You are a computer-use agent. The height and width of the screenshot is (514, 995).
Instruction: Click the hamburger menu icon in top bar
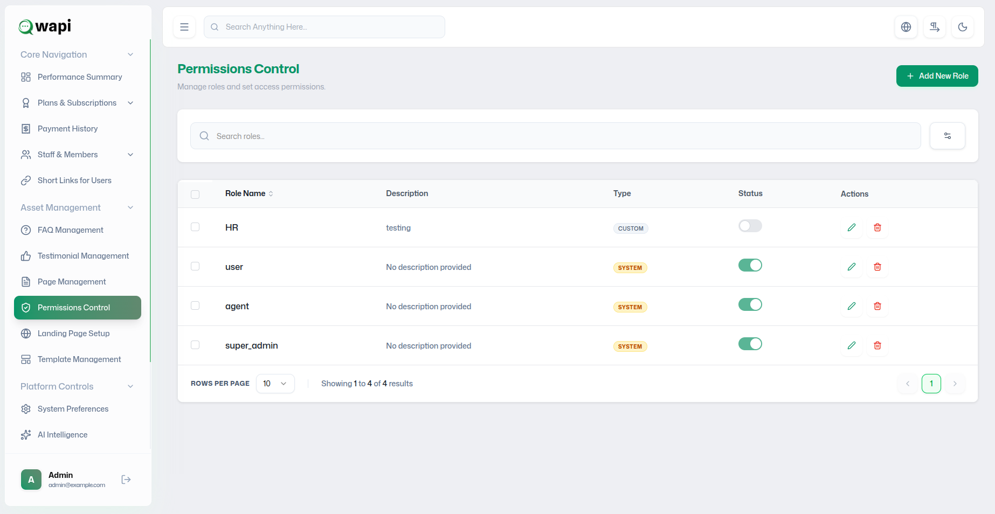click(x=184, y=27)
